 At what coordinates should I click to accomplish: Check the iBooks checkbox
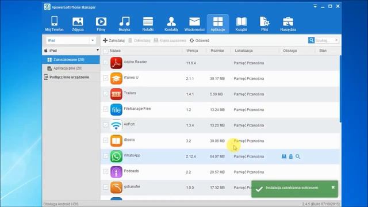coord(106,140)
